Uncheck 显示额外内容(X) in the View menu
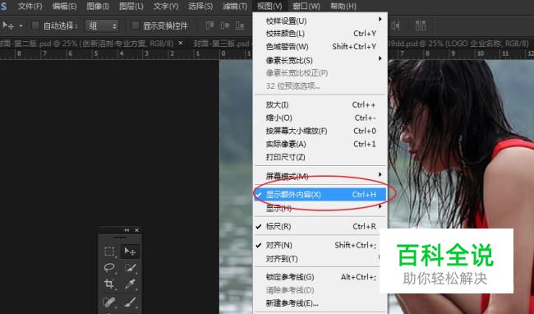534x314 pixels. point(320,195)
